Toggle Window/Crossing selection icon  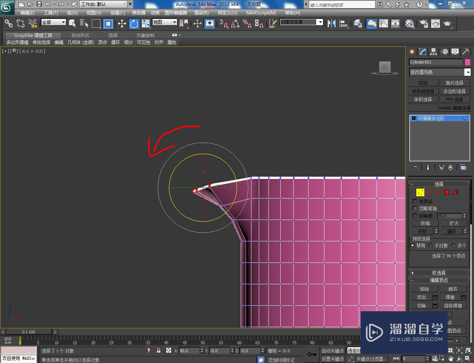click(x=108, y=23)
